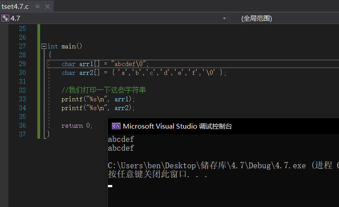This screenshot has width=339, height=207.
Task: Click the breakpoint margin beside line 30
Action: click(x=4, y=73)
